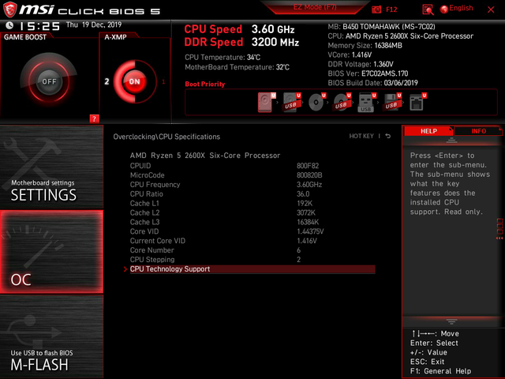Click the Boot Priority label
The width and height of the screenshot is (505, 379).
pos(205,84)
